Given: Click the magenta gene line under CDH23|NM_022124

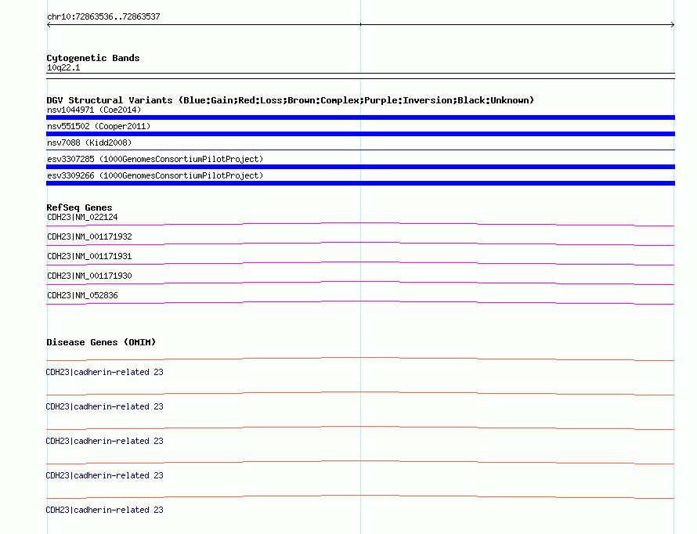Looking at the screenshot, I should [360, 225].
